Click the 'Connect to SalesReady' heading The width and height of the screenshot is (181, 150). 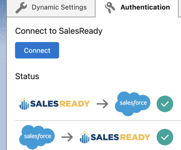[x=59, y=31]
